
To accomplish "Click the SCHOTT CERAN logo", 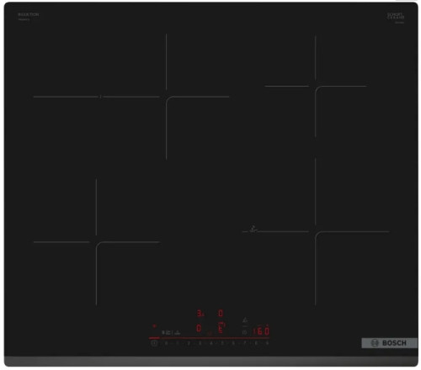I will [x=396, y=16].
